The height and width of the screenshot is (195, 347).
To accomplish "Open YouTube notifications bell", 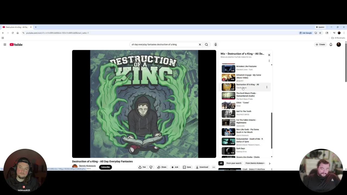I will 331,44.
